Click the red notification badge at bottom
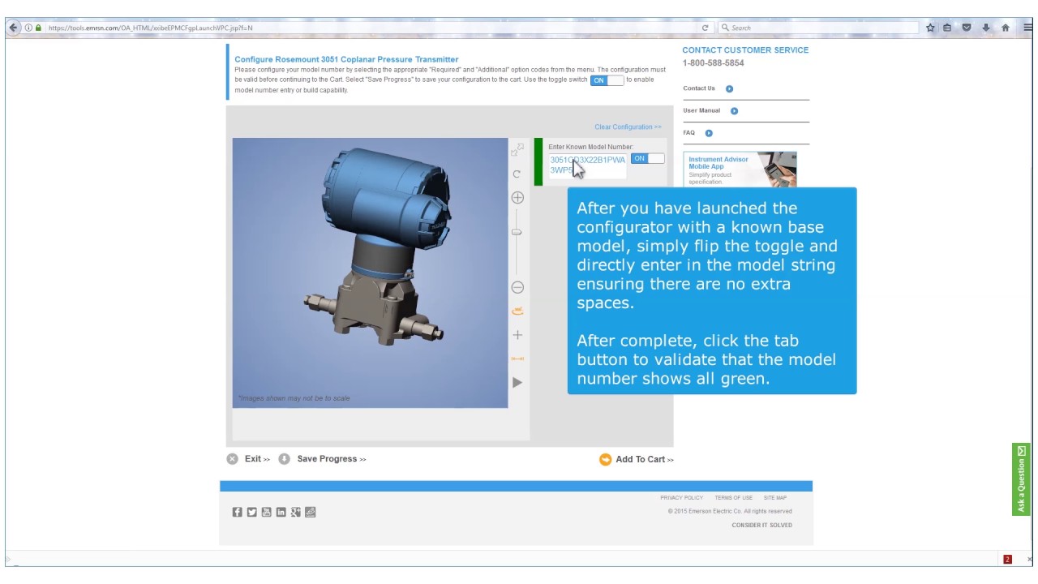This screenshot has width=1038, height=584. pyautogui.click(x=1007, y=559)
